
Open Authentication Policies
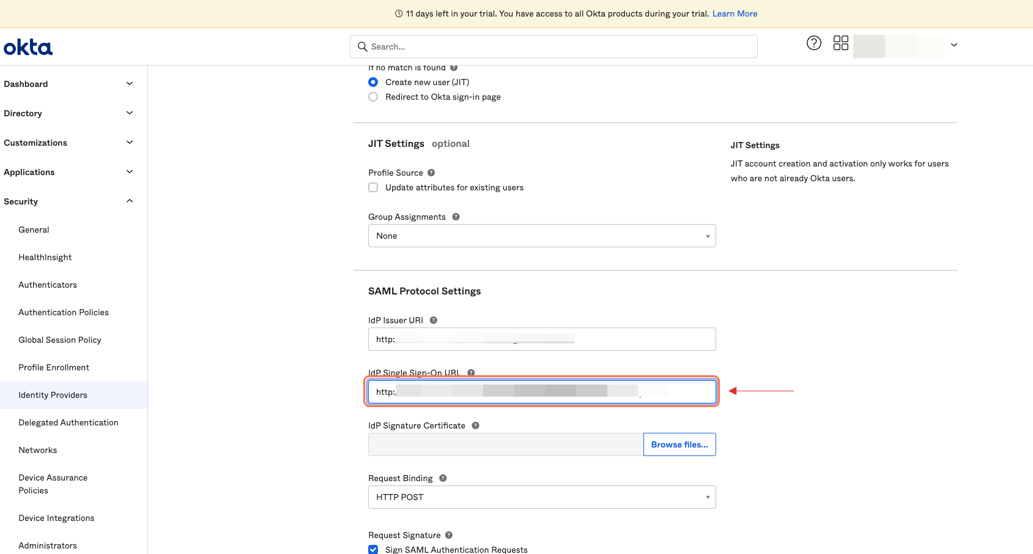(x=64, y=312)
